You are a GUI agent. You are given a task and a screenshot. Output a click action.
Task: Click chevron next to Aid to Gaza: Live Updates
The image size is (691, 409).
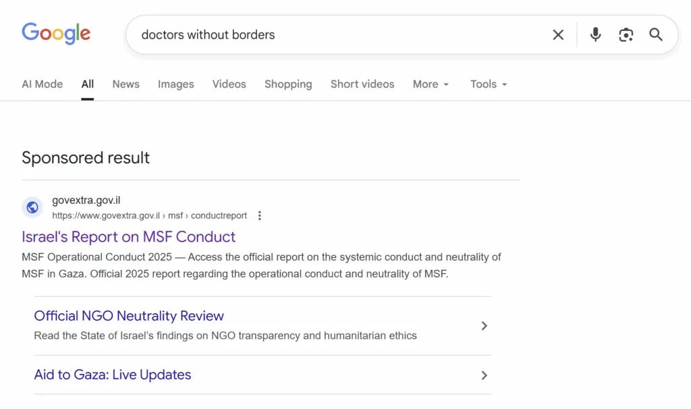[x=484, y=375]
